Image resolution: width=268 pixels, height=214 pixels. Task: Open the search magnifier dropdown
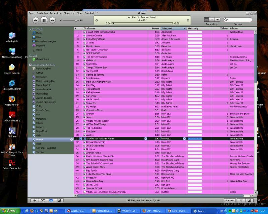pos(226,20)
